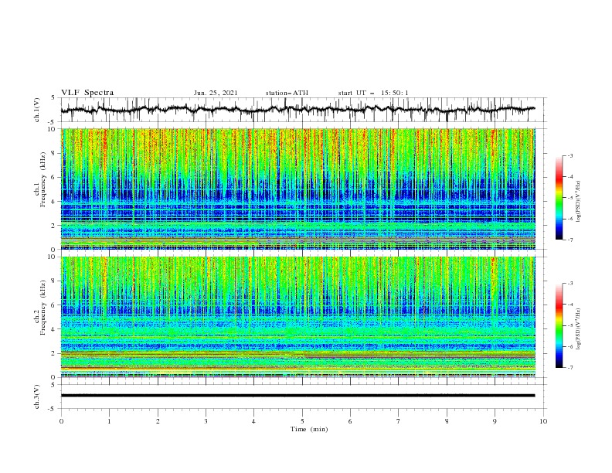Click time axis tick label '9'
This screenshot has width=612, height=473.
click(495, 421)
